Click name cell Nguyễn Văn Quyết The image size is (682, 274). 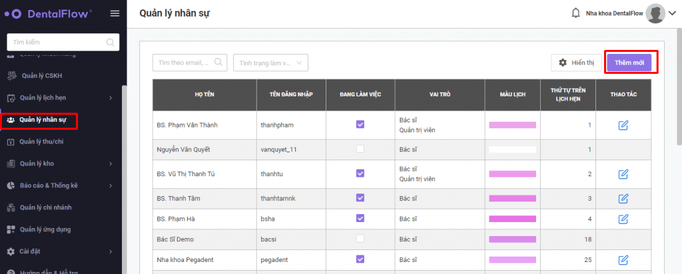click(204, 150)
